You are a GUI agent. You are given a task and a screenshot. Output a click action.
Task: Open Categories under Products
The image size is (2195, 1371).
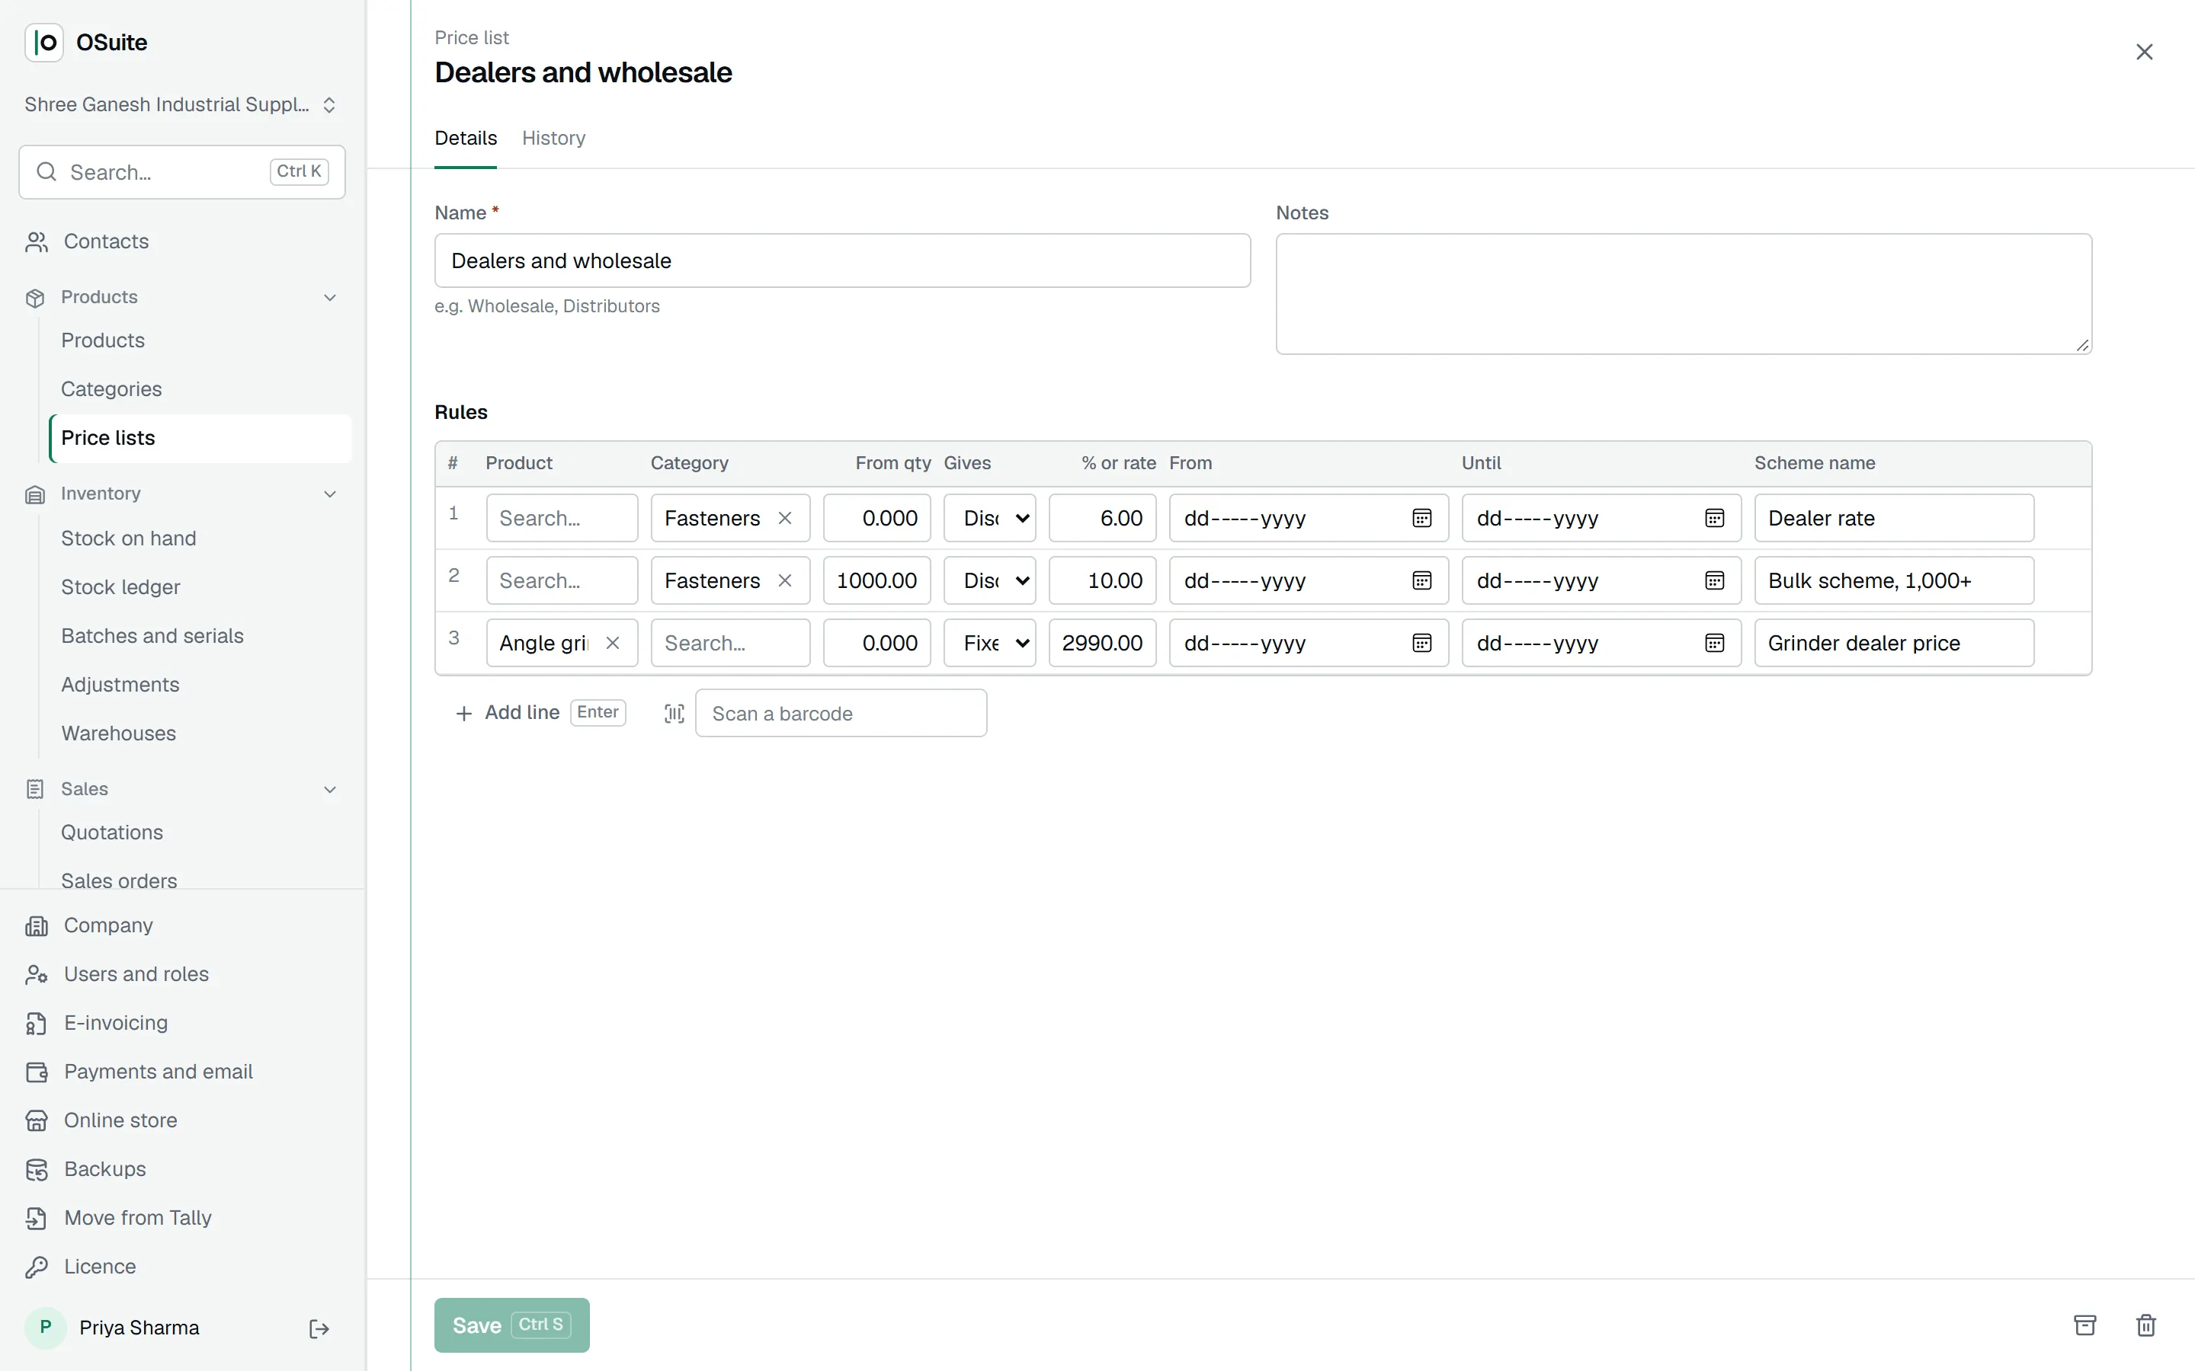pyautogui.click(x=200, y=389)
